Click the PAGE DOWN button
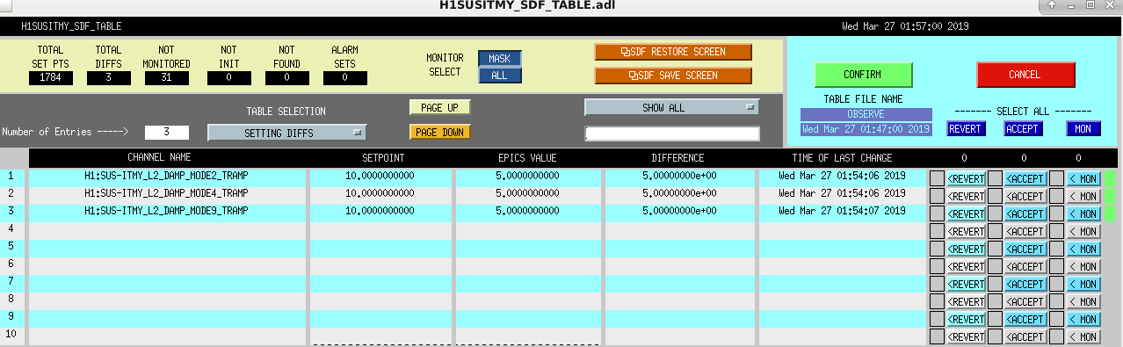The height and width of the screenshot is (347, 1123). (x=439, y=132)
